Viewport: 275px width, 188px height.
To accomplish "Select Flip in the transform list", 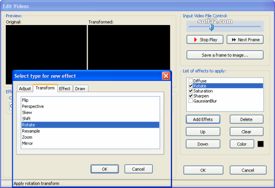I will 90,100.
